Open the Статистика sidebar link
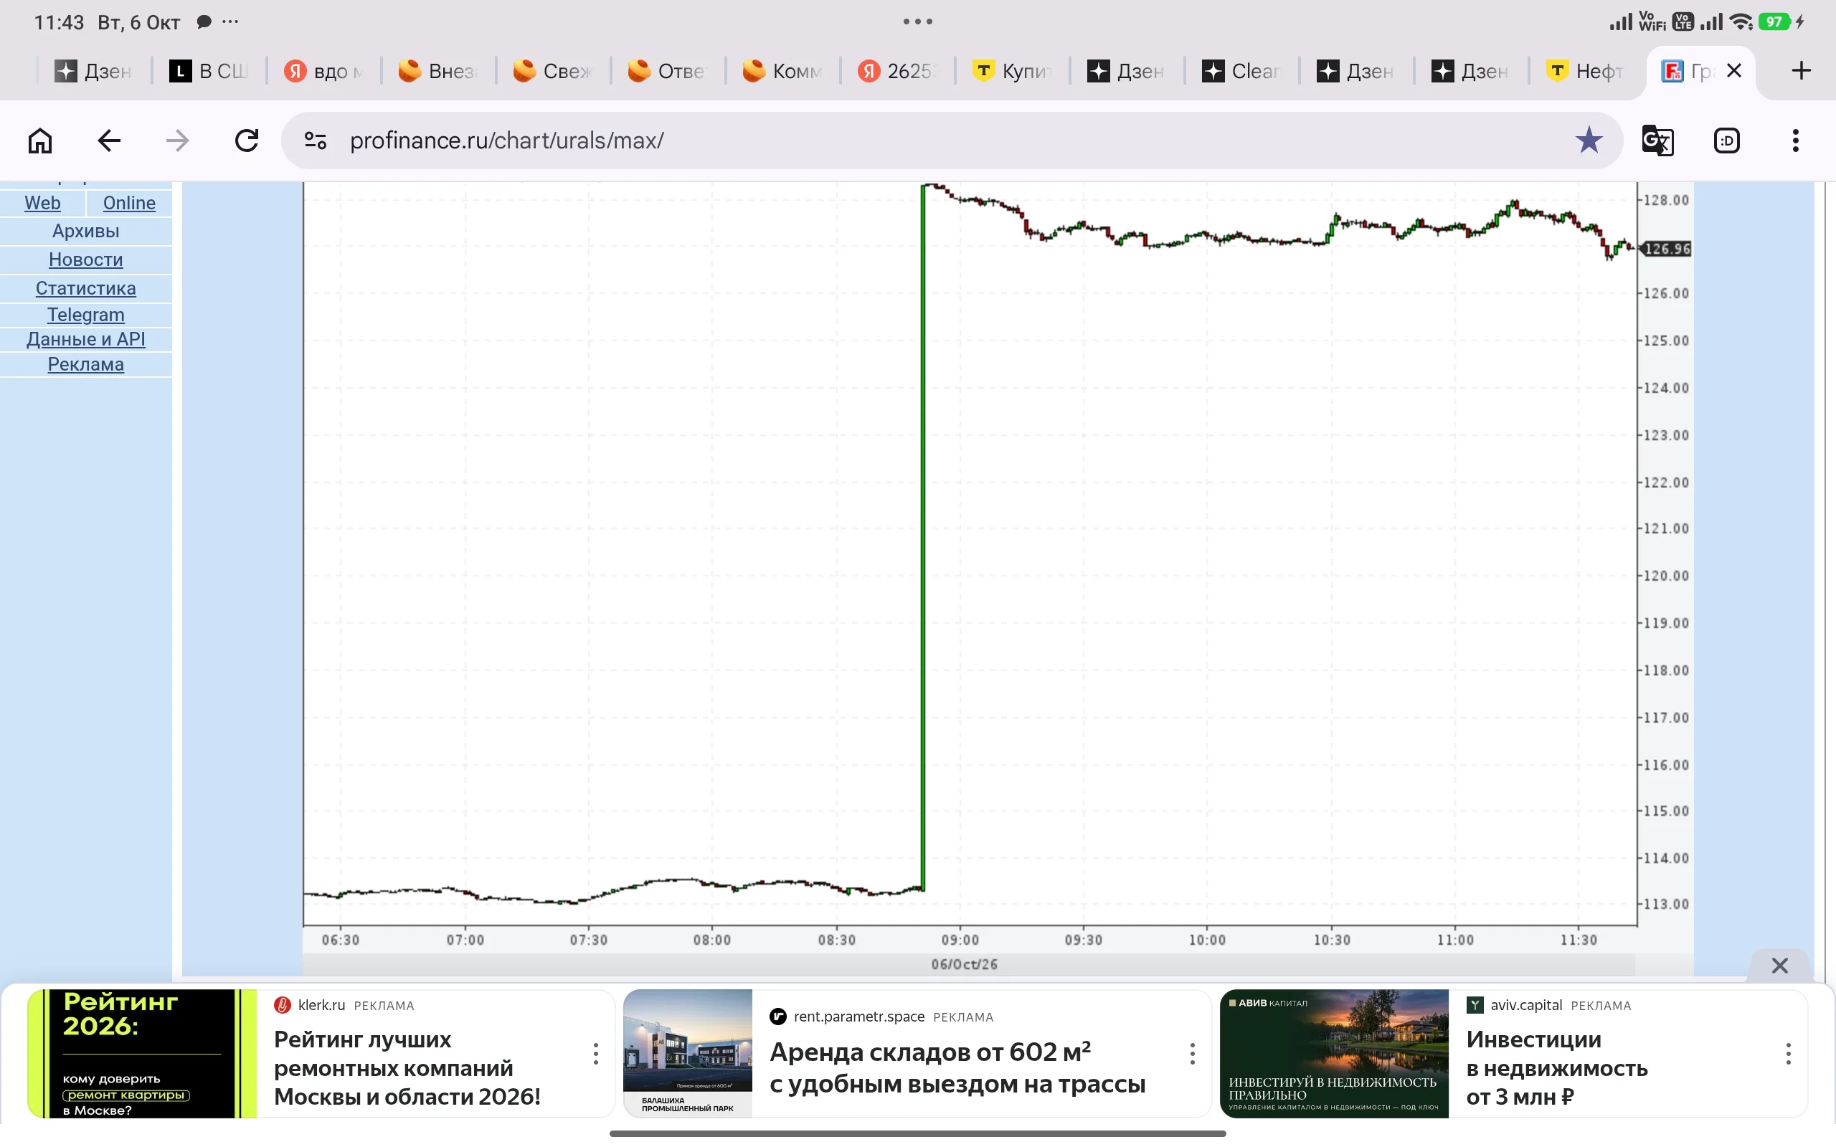Image resolution: width=1836 pixels, height=1147 pixels. click(x=86, y=289)
